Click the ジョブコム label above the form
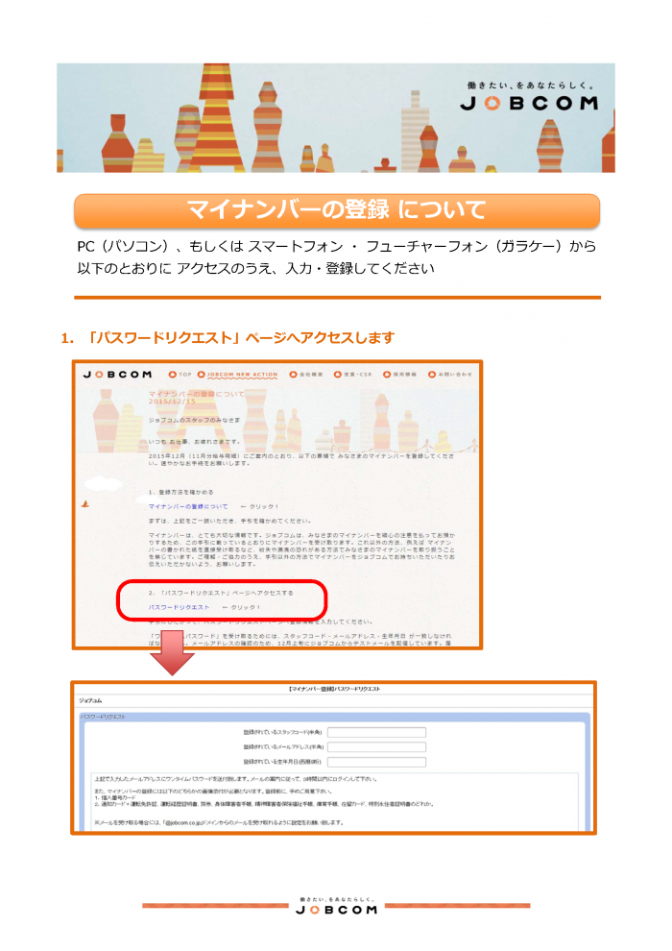 pos(90,700)
